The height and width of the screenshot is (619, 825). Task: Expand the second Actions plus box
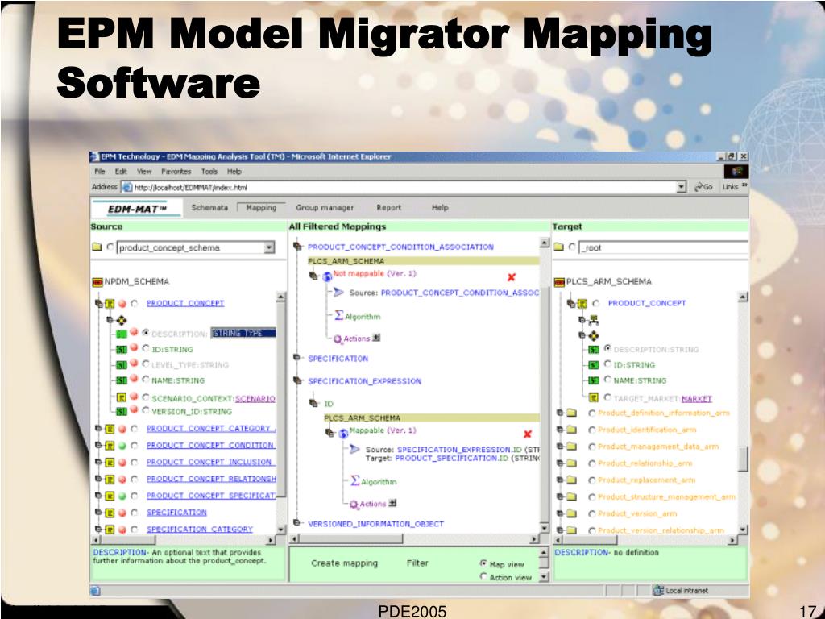(392, 503)
